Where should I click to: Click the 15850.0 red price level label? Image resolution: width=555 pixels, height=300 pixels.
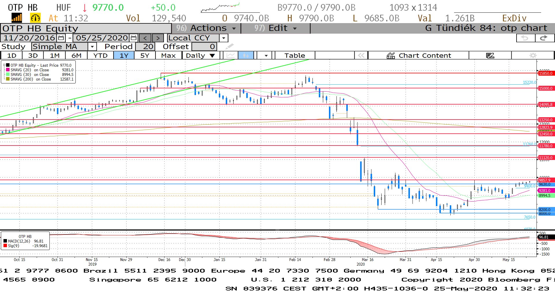click(545, 73)
